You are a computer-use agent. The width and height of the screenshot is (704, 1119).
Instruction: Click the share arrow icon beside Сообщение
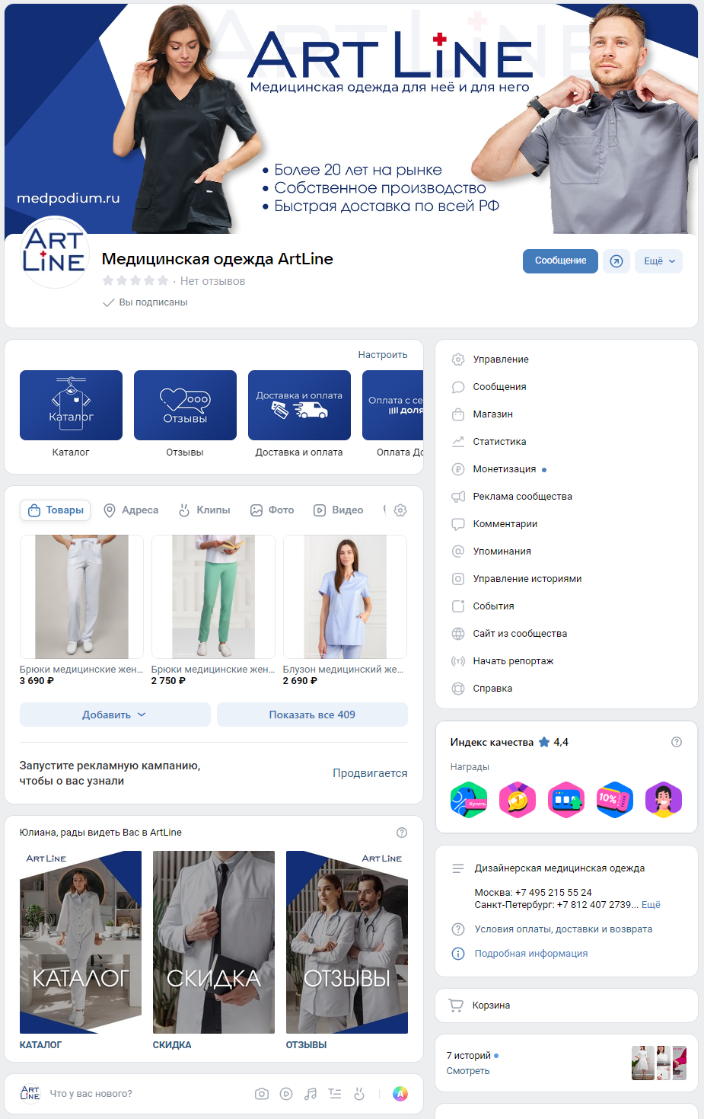click(x=616, y=261)
